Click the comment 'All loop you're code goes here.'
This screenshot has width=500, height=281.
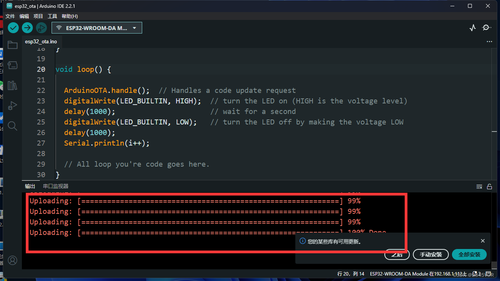coord(137,164)
